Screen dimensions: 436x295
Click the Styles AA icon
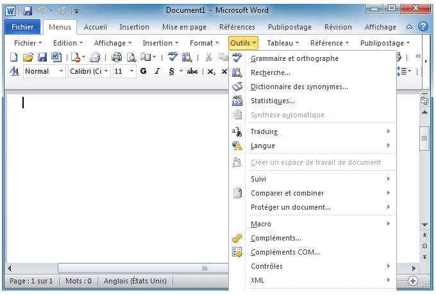(14, 71)
